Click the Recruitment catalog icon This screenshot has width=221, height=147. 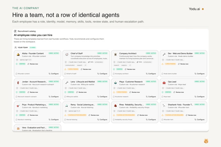click(x=15, y=31)
